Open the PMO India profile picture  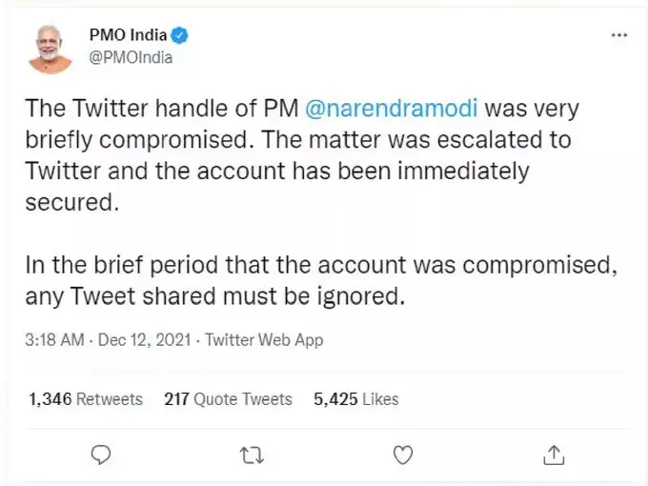coord(50,47)
